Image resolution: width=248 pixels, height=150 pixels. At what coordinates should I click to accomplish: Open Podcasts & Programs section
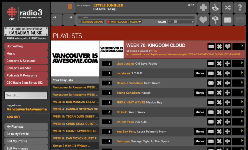click(26, 75)
